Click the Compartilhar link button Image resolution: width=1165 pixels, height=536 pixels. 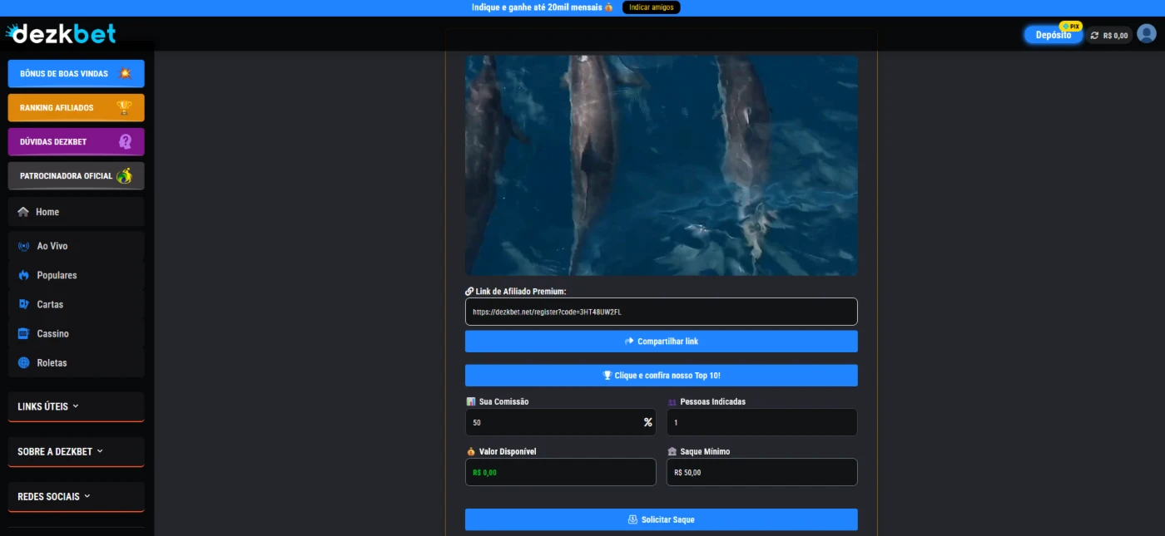pos(661,342)
